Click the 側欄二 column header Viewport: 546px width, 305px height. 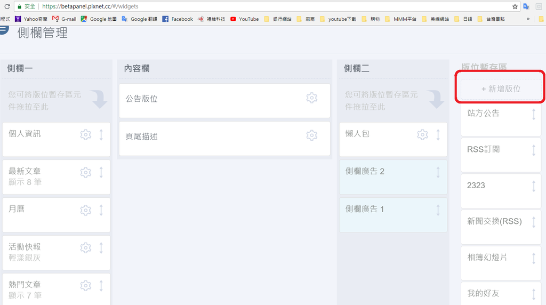pos(357,69)
